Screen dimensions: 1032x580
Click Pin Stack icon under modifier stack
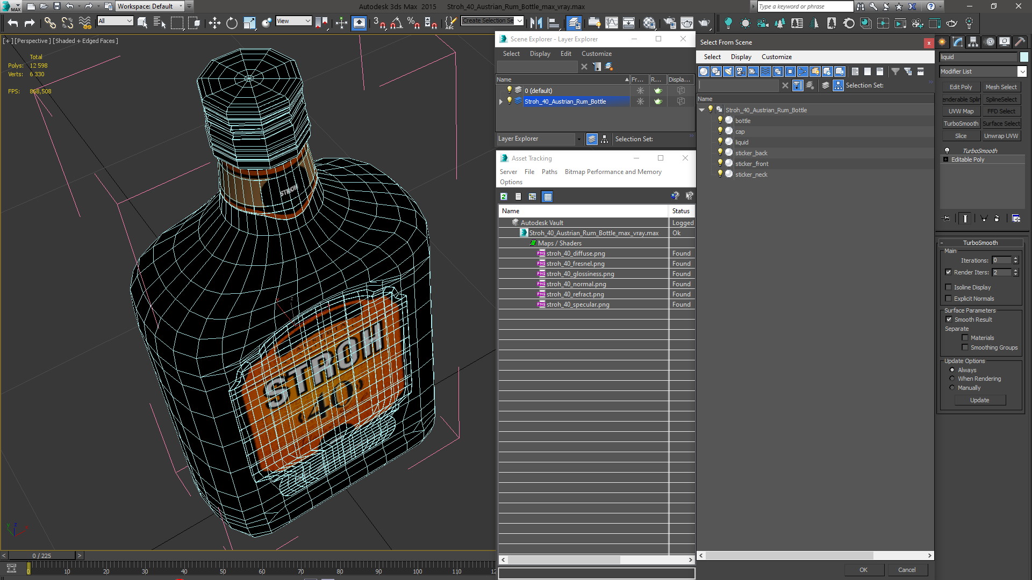pyautogui.click(x=947, y=218)
